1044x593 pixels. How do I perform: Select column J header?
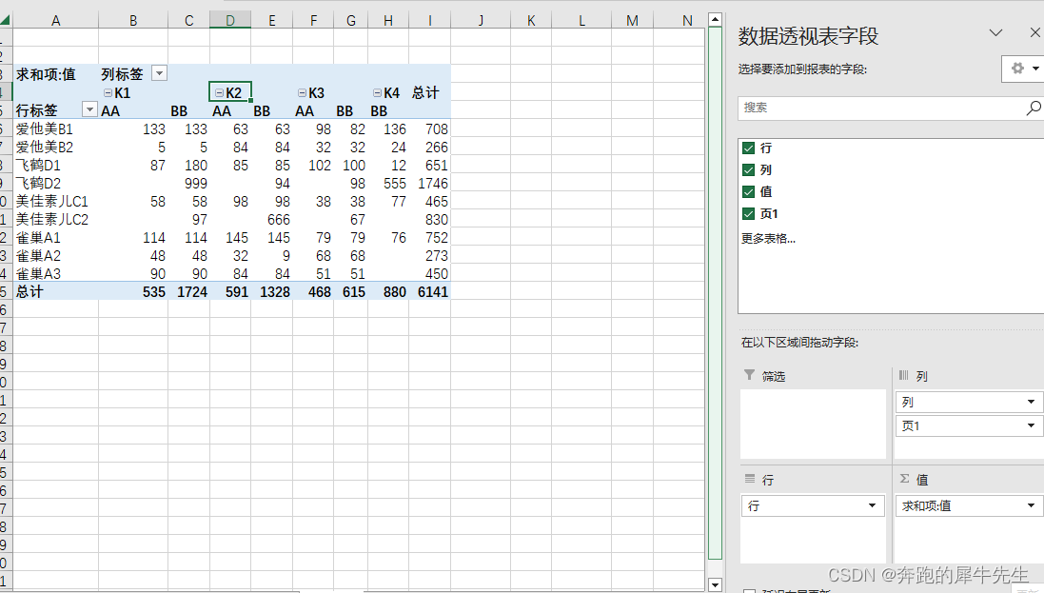(481, 20)
